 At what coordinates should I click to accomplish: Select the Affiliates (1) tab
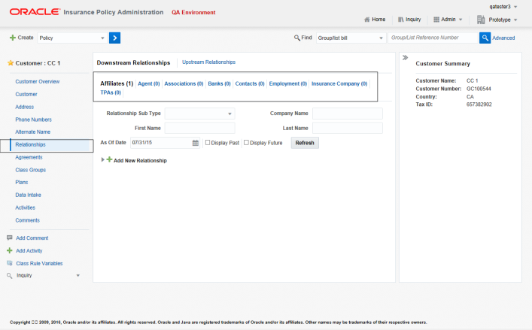tap(117, 83)
